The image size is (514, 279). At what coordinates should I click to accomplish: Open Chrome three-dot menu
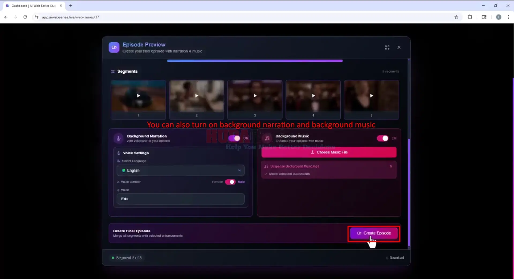tap(508, 17)
